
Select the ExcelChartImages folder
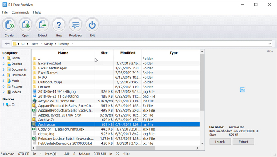click(x=116, y=68)
